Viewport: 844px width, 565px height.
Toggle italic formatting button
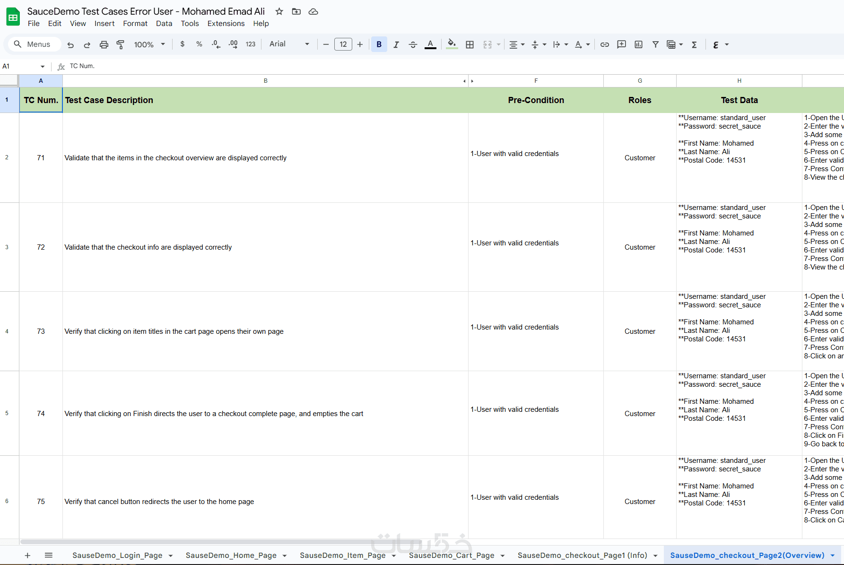tap(396, 44)
